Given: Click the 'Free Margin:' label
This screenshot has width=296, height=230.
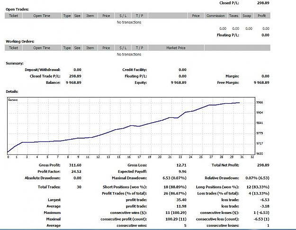Looking at the screenshot, I should point(228,83).
